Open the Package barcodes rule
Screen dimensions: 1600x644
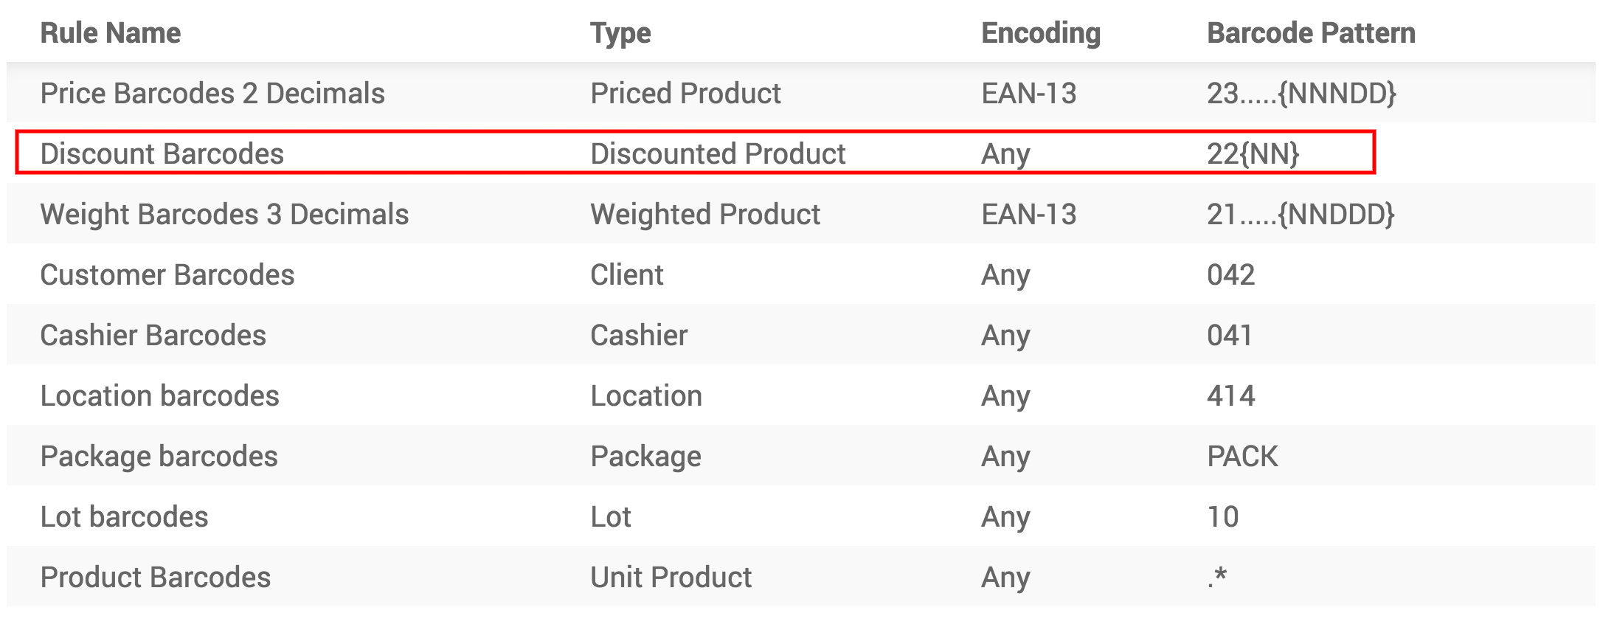159,457
